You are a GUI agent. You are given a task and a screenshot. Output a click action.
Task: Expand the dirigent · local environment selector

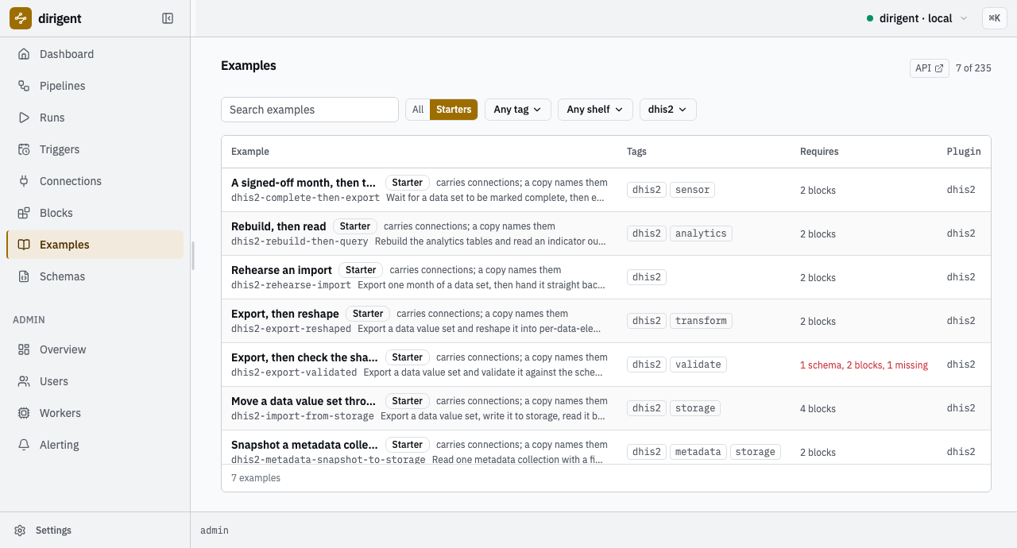tap(918, 18)
